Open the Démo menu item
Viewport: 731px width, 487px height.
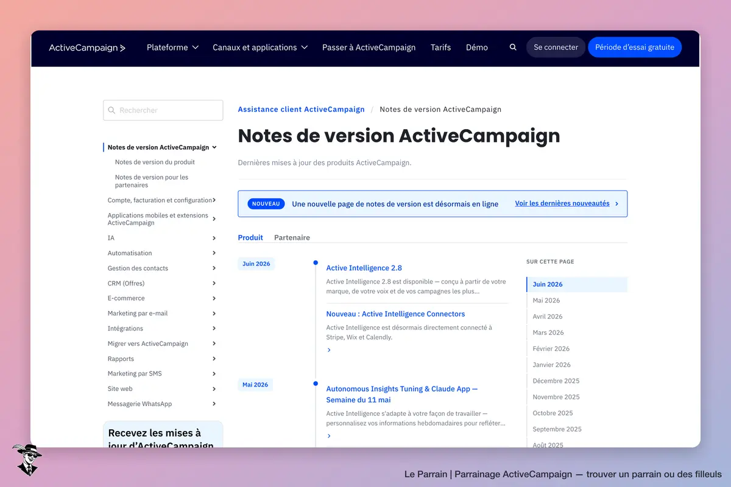[477, 47]
